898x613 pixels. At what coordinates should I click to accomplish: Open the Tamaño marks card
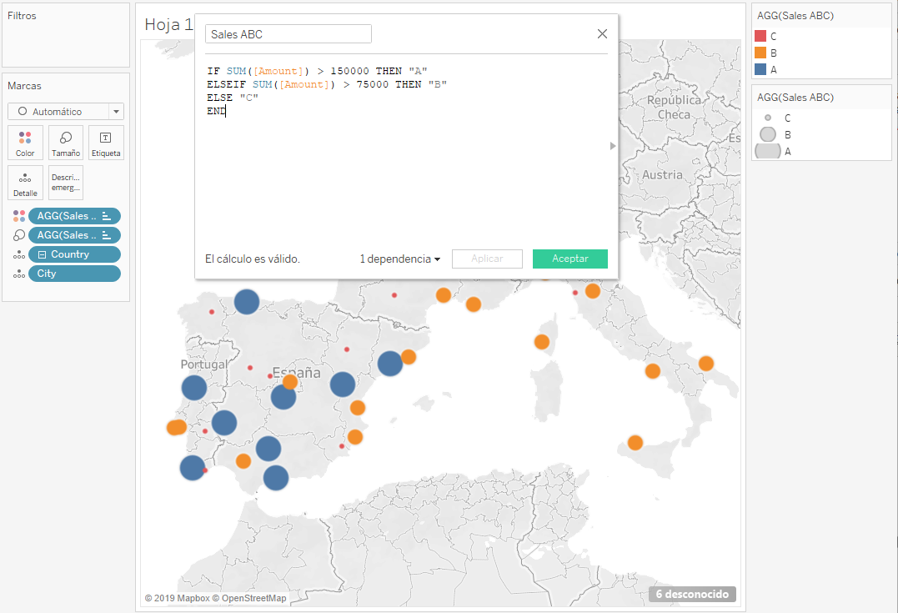pos(66,142)
